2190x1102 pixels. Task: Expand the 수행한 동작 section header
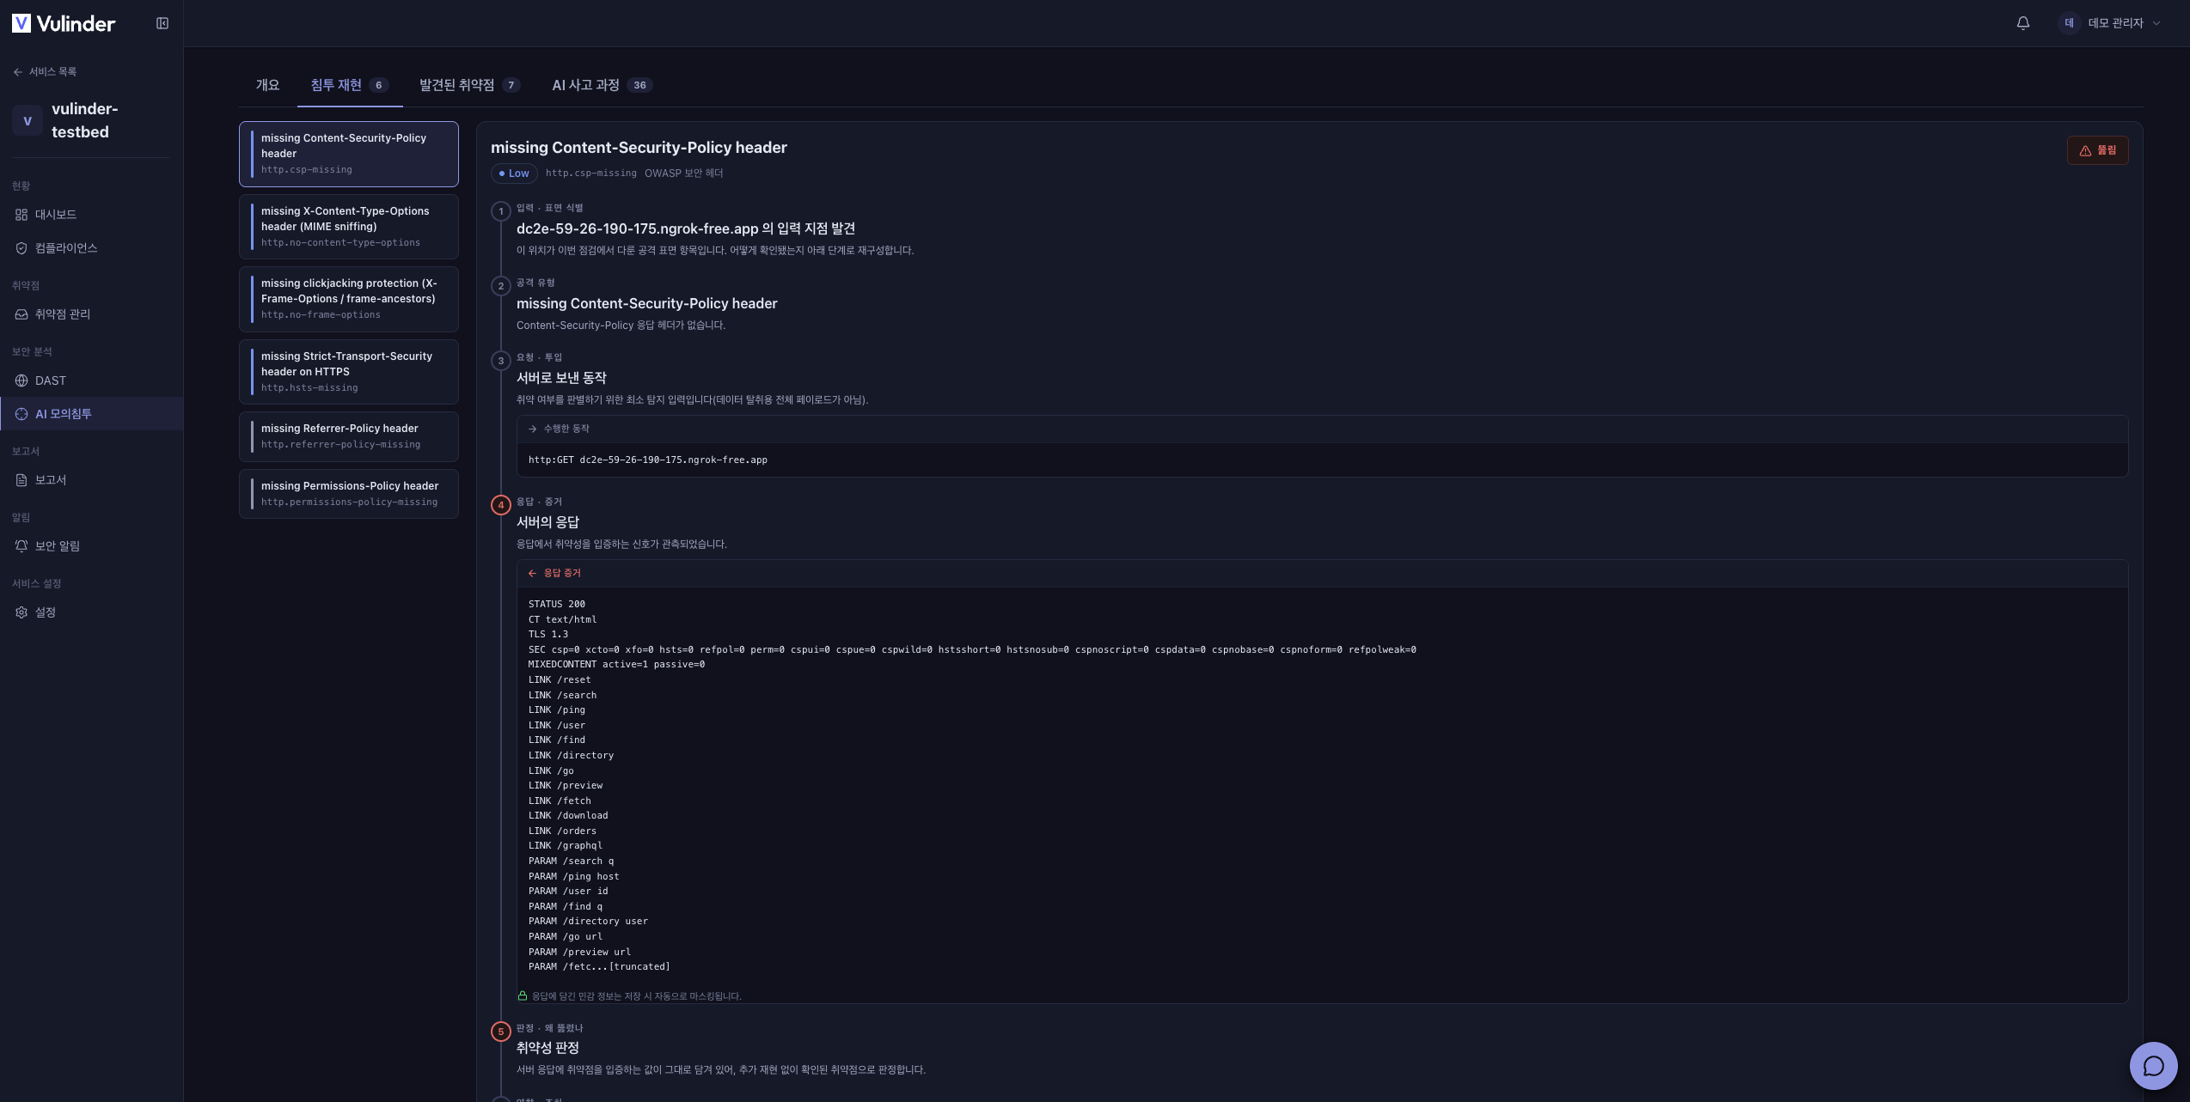[1322, 429]
